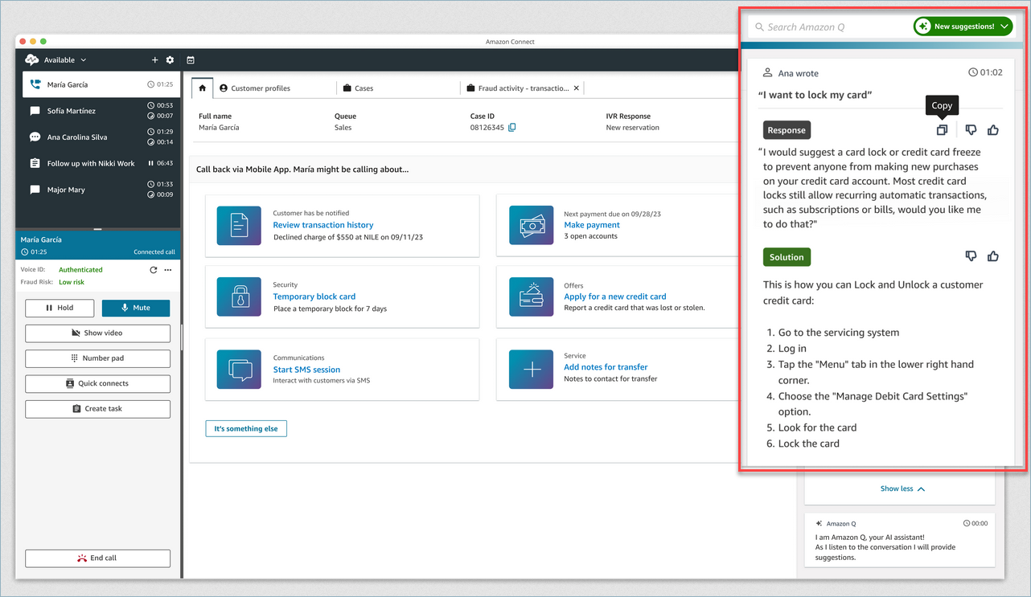Click Start SMS session link

point(306,370)
